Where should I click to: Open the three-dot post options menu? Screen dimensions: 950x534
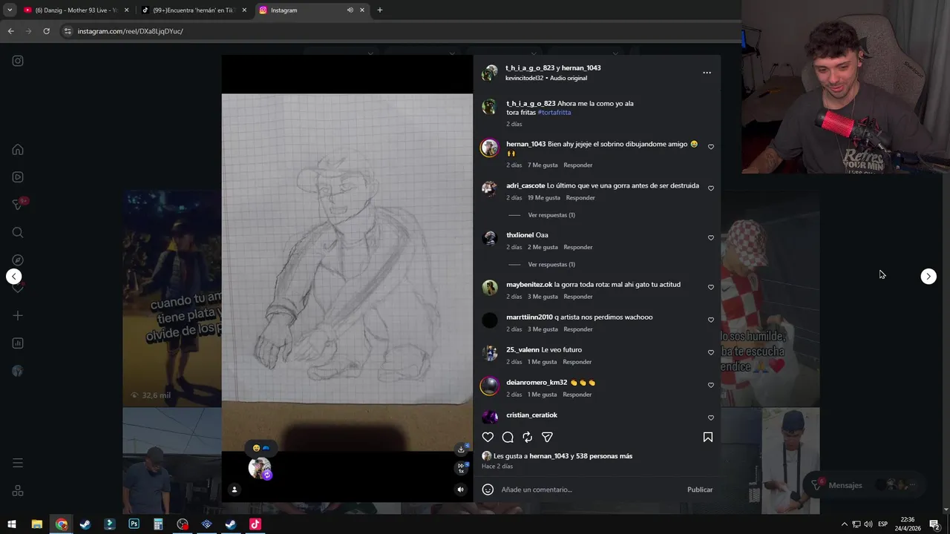(707, 73)
